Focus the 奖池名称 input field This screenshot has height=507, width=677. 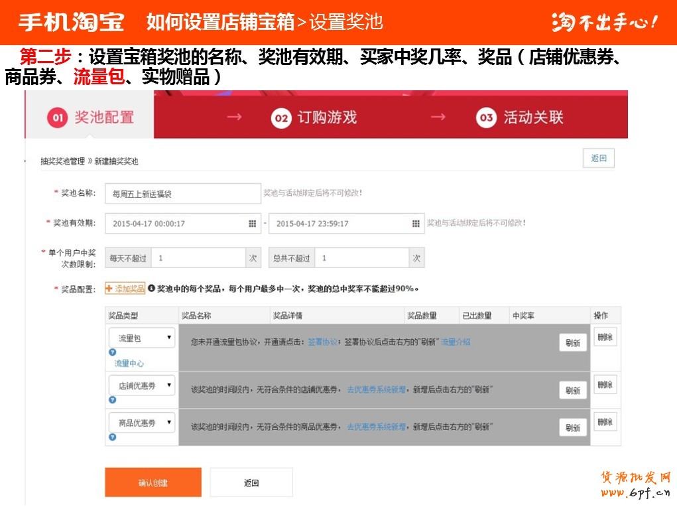click(x=183, y=194)
